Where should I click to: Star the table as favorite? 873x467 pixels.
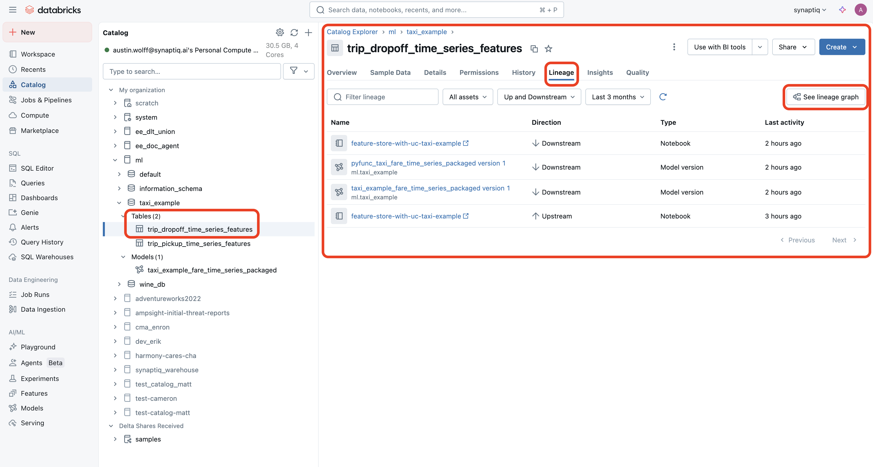548,48
